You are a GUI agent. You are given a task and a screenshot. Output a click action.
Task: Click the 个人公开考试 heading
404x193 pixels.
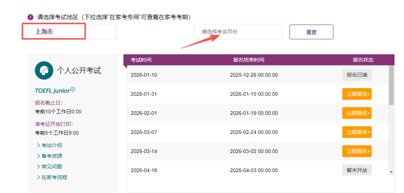click(x=79, y=70)
